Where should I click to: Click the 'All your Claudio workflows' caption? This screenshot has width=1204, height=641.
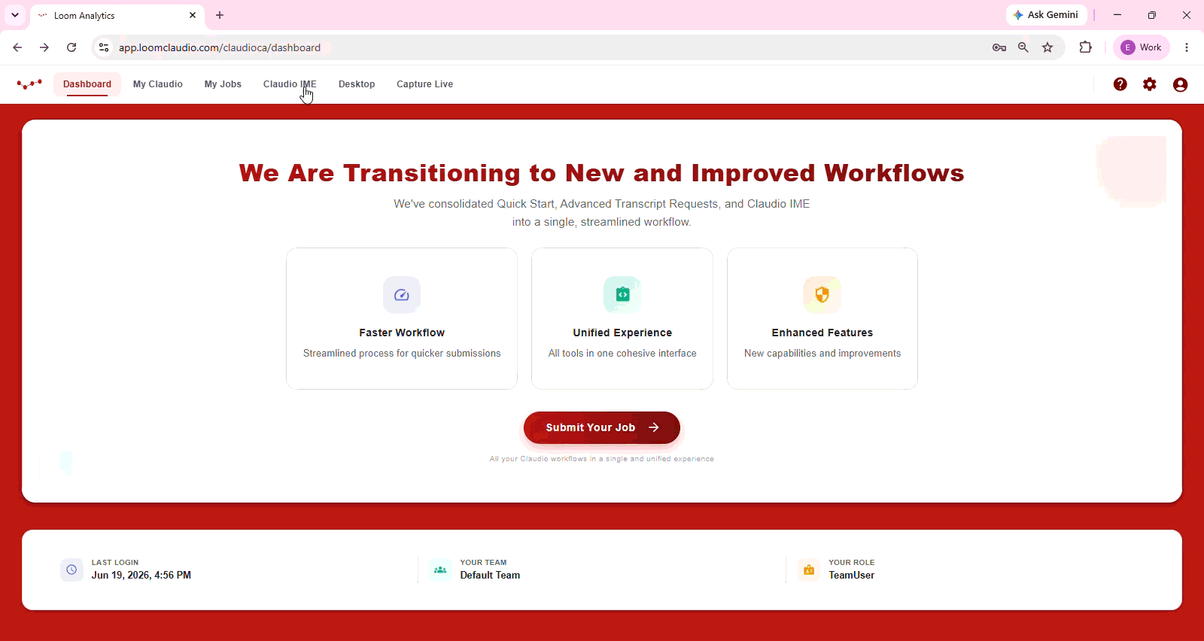[x=602, y=459]
